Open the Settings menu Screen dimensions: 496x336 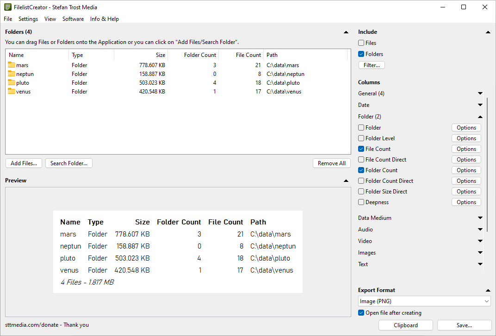28,19
